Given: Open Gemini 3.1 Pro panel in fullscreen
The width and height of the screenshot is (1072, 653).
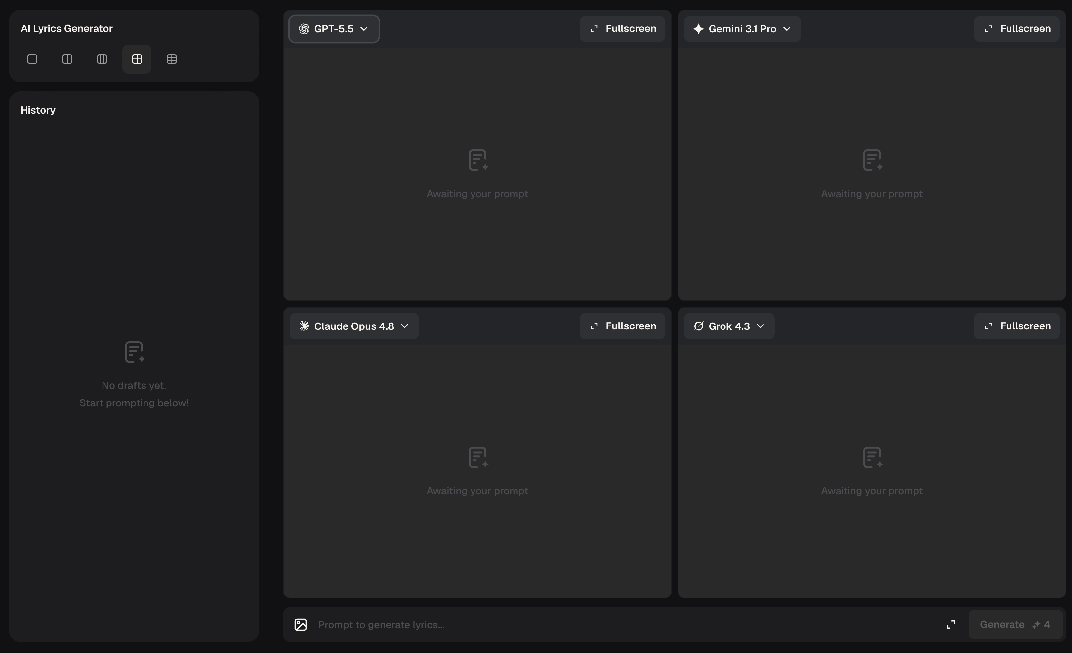Looking at the screenshot, I should 1017,29.
